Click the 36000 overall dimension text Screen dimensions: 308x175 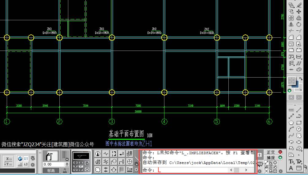coord(138,112)
